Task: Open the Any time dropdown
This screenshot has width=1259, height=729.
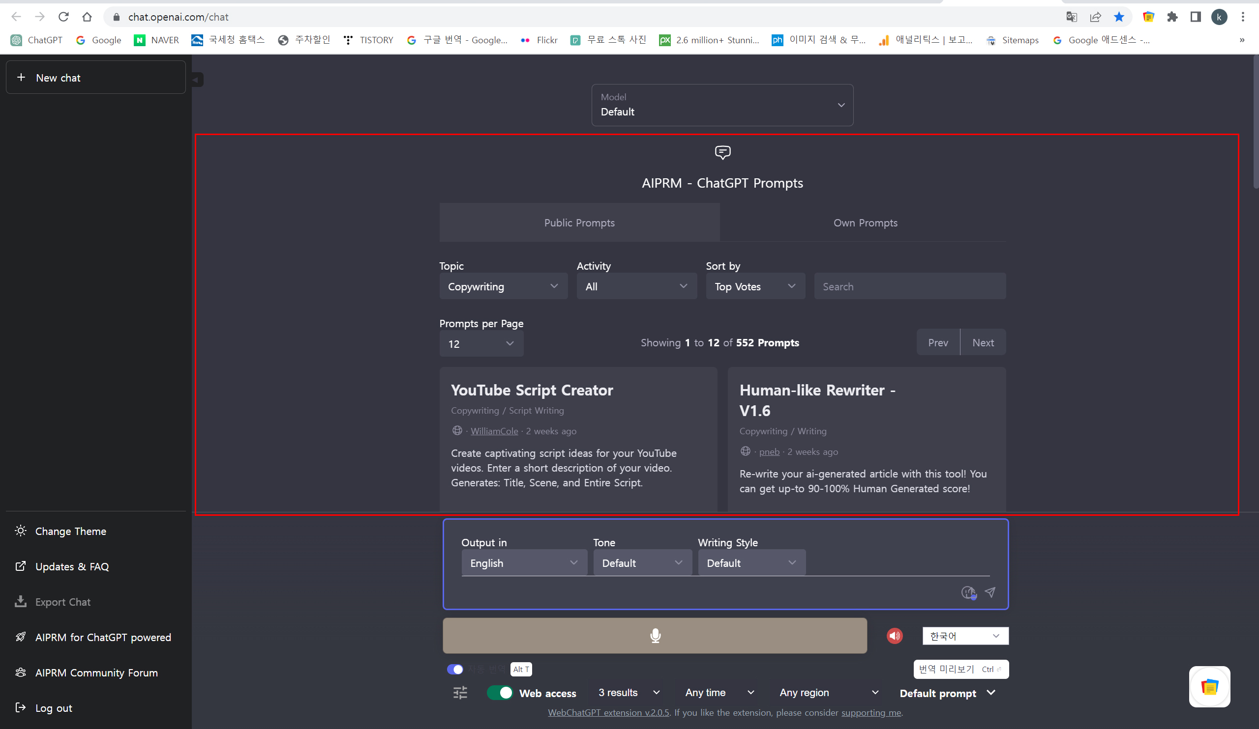Action: point(719,693)
